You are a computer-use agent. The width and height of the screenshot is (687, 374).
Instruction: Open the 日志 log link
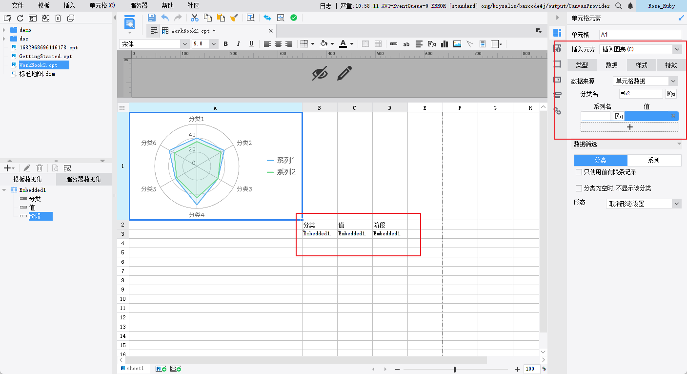coord(325,5)
